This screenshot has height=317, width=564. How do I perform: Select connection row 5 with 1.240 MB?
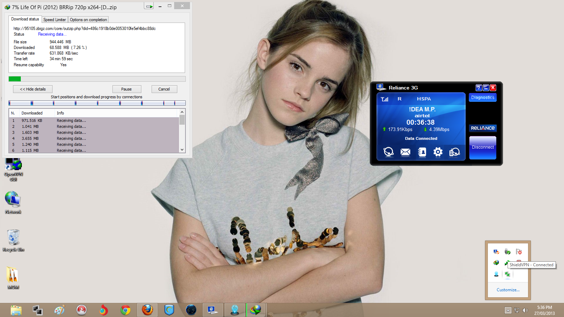click(94, 144)
